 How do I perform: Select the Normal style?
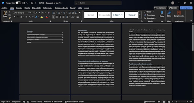coord(90,15)
